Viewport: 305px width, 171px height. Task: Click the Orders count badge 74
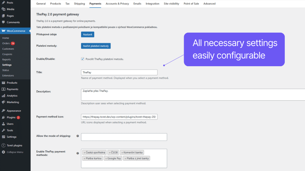(x=13, y=43)
